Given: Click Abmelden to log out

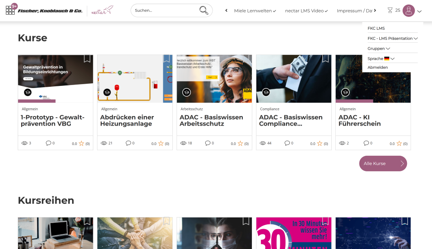Looking at the screenshot, I should (x=378, y=68).
